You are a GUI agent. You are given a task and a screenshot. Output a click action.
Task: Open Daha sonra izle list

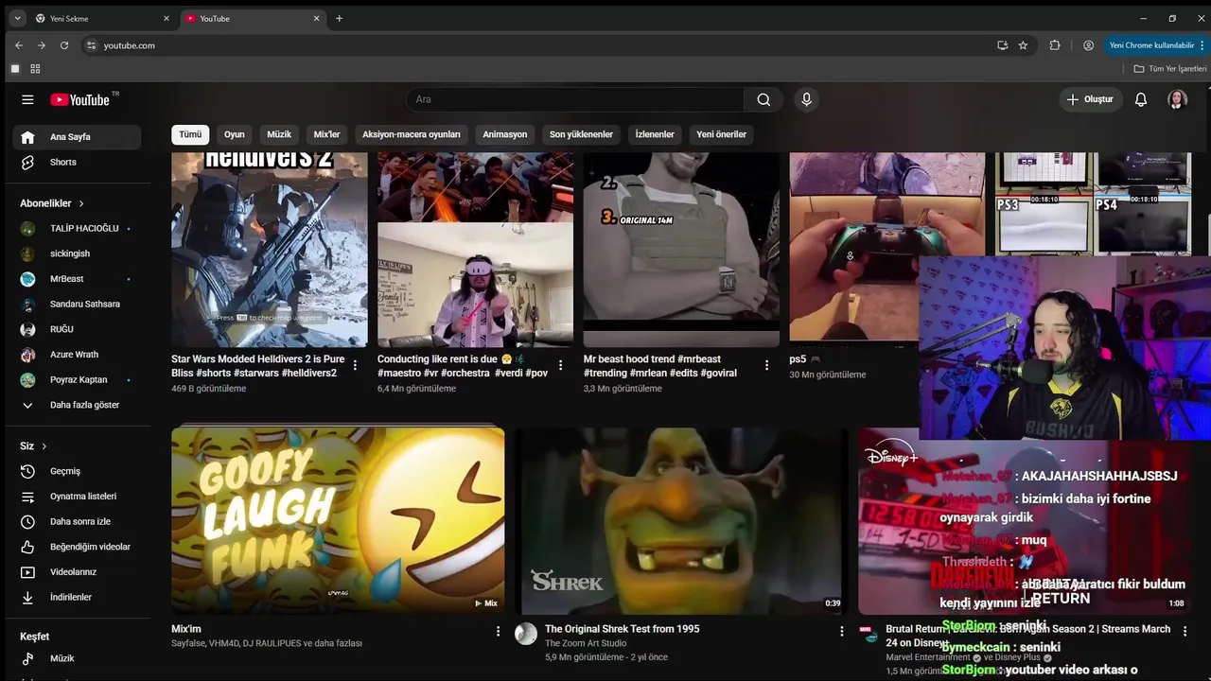[77, 522]
